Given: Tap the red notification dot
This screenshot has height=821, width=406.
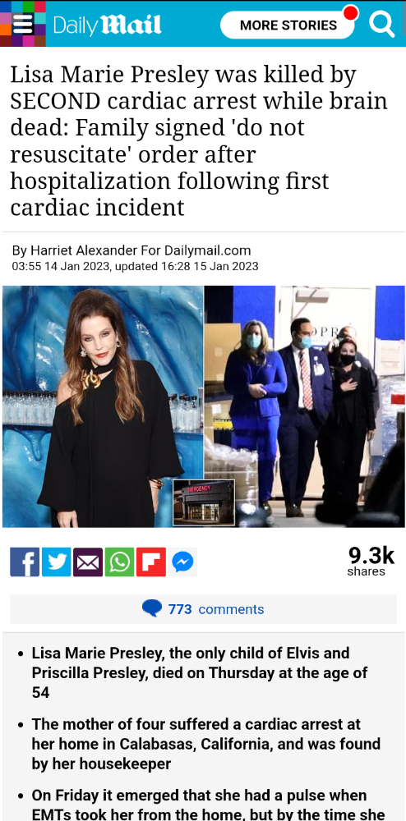Looking at the screenshot, I should click(x=350, y=12).
